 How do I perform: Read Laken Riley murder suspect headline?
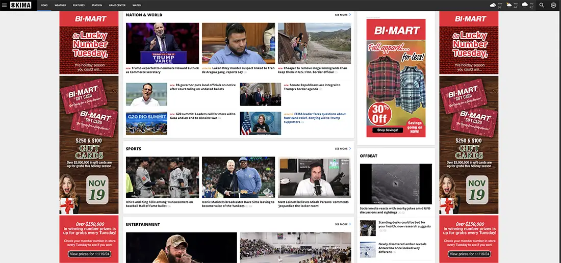click(238, 70)
